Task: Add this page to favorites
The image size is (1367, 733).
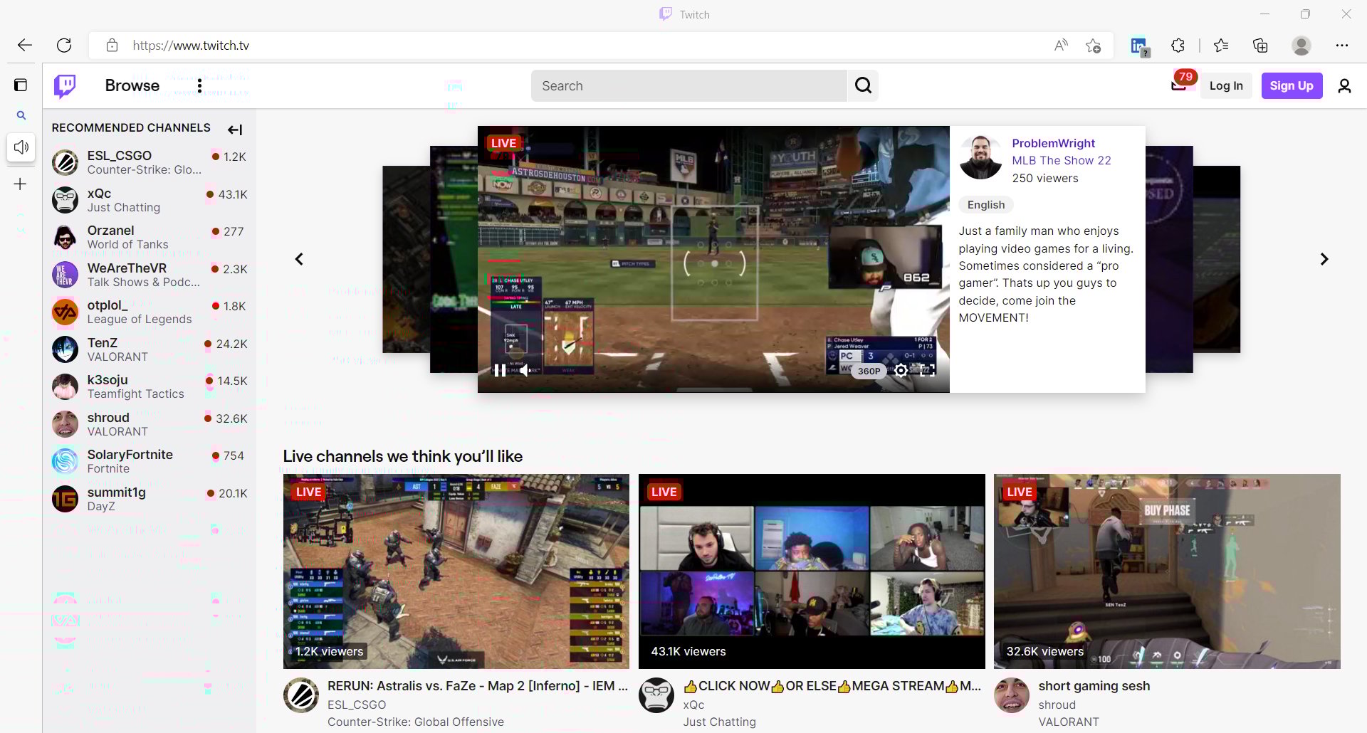Action: click(x=1094, y=46)
